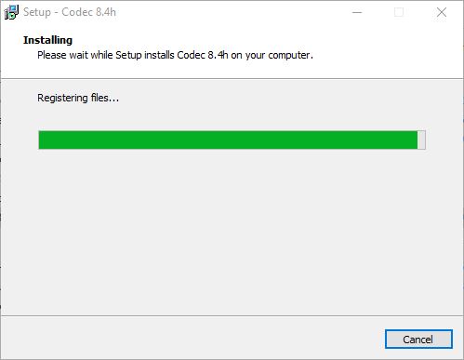Click the greyed-out maximize window button
Screen dimensions: 464x360
click(399, 12)
